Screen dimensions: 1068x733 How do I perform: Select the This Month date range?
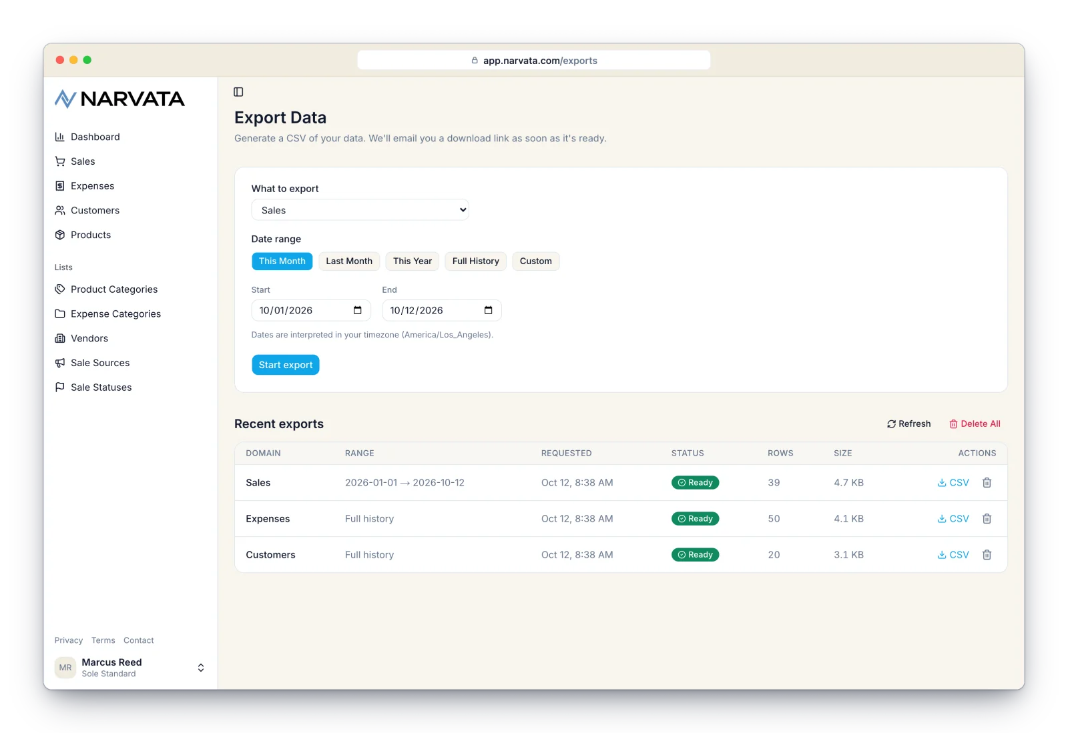click(282, 261)
